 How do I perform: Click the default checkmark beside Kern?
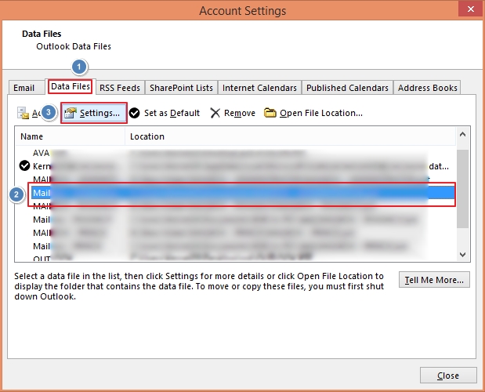[x=24, y=166]
